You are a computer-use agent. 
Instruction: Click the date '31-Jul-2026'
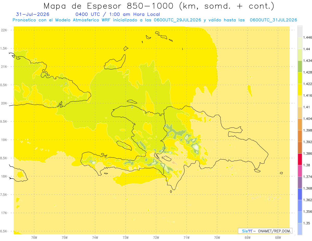32,14
